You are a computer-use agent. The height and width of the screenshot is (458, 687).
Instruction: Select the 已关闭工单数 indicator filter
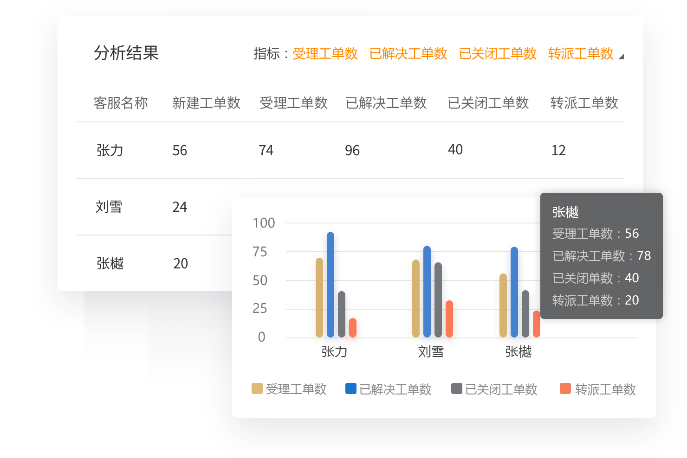pyautogui.click(x=498, y=54)
